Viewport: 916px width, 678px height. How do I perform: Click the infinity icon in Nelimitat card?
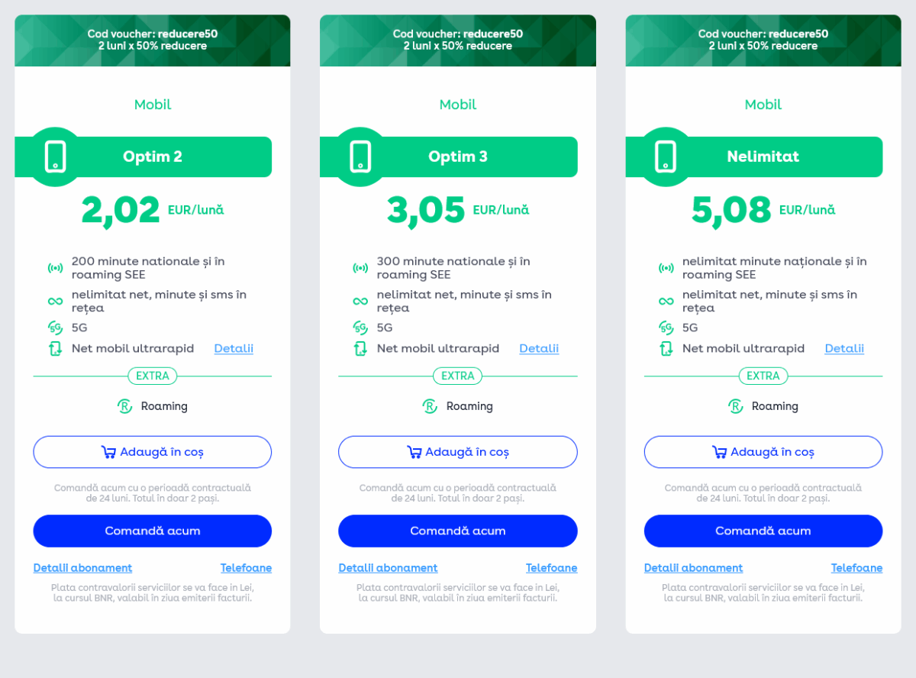pos(666,302)
